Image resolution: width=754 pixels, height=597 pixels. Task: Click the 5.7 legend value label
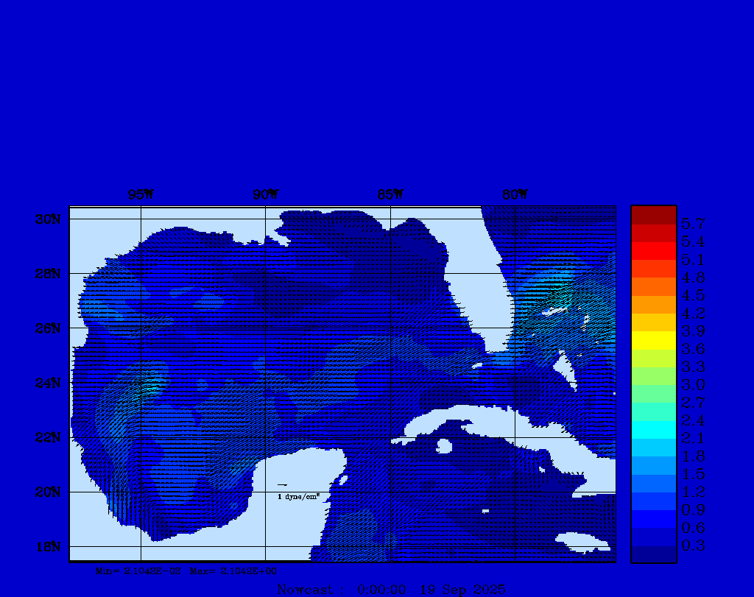pyautogui.click(x=693, y=223)
